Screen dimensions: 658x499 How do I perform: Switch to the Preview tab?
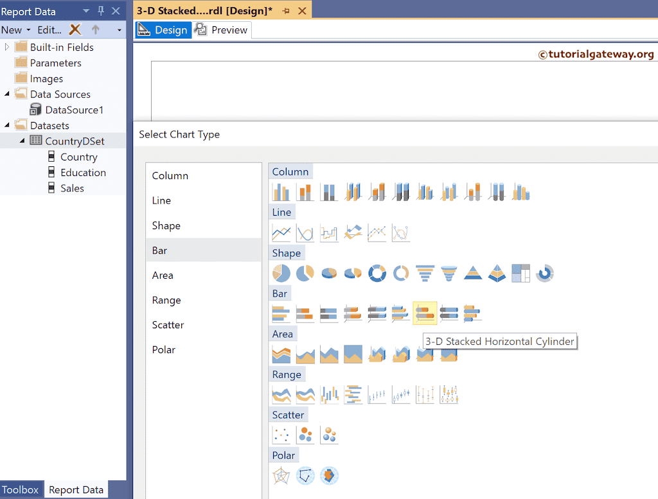tap(222, 30)
